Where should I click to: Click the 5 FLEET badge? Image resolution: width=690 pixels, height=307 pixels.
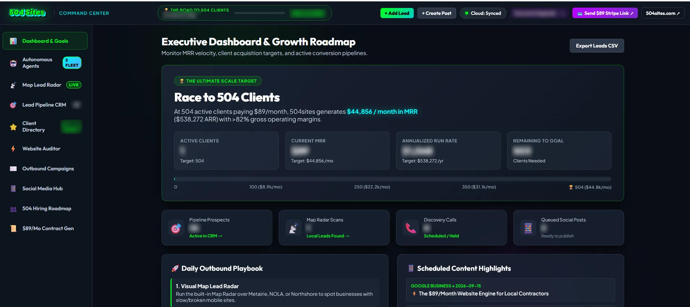[x=72, y=63]
